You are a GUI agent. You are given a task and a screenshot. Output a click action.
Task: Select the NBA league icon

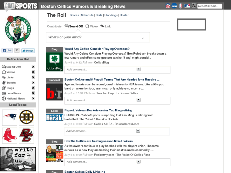coord(180,6)
